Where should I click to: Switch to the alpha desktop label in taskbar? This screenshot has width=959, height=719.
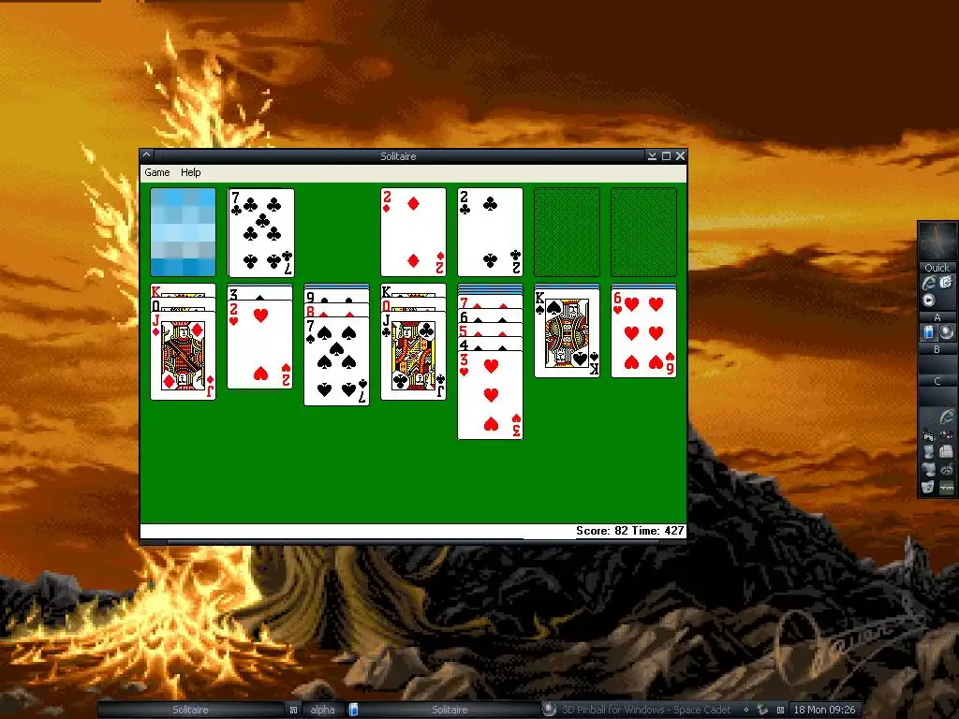pos(322,710)
